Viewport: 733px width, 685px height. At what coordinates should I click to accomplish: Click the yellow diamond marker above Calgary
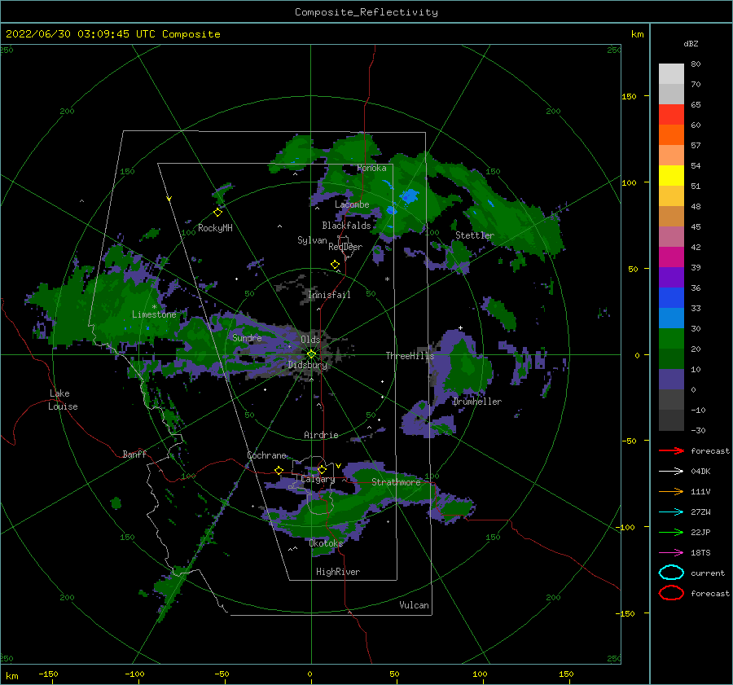pos(322,469)
